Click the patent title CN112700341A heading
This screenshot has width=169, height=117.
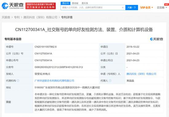coord(84,29)
